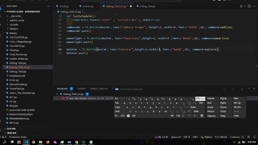Switch to the runner.py editor tab

(x=88, y=6)
